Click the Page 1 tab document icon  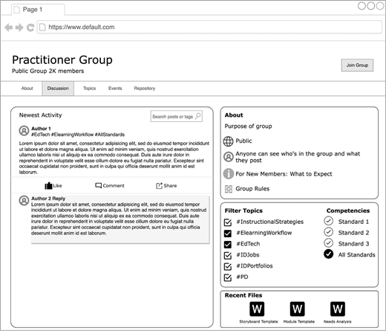[16, 10]
